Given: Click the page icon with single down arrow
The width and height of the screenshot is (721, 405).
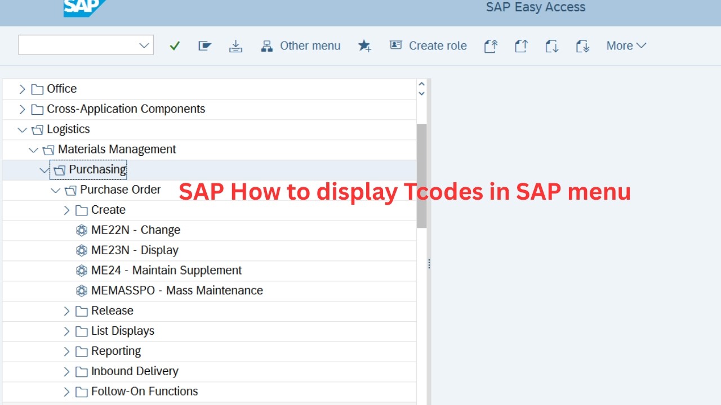Looking at the screenshot, I should point(551,46).
